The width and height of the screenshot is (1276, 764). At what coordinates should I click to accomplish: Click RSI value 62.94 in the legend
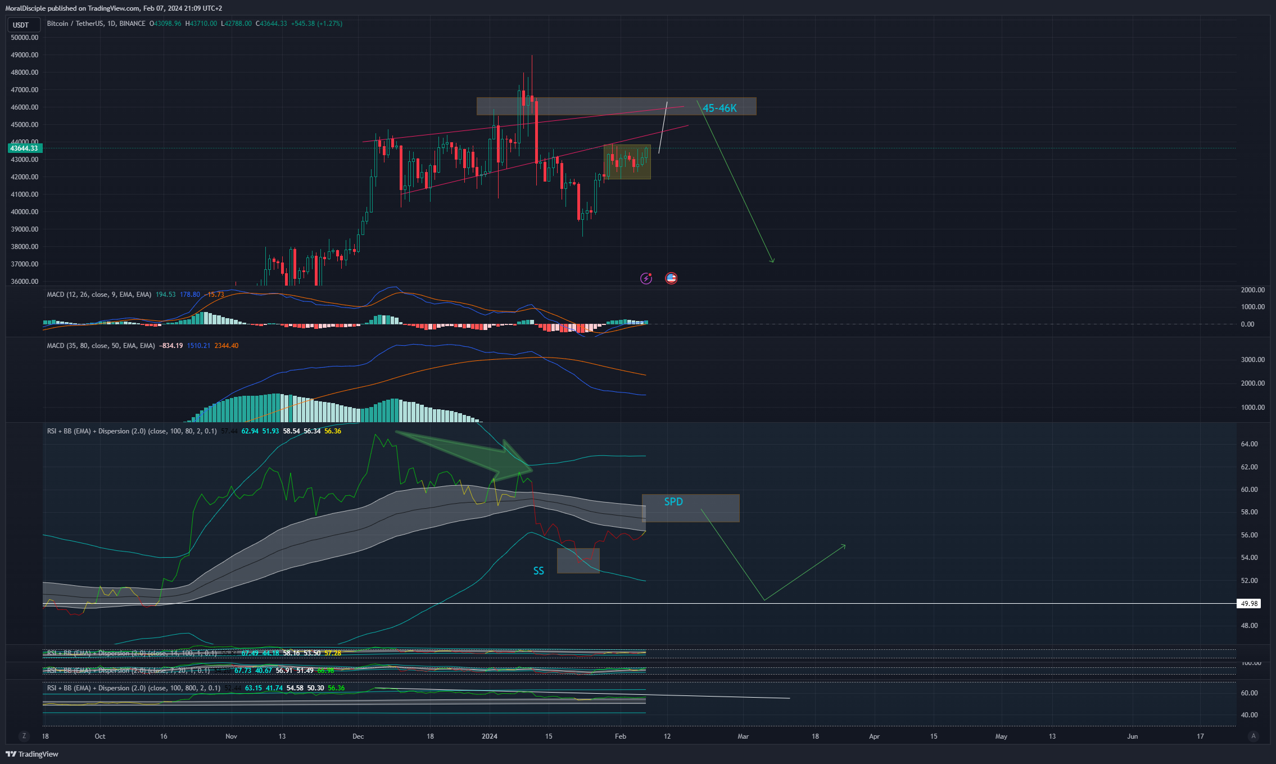pyautogui.click(x=250, y=431)
